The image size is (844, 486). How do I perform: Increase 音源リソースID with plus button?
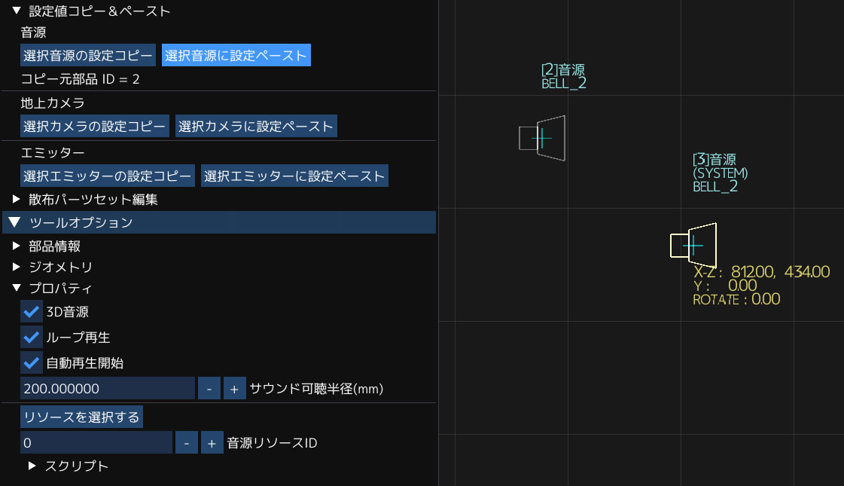pyautogui.click(x=212, y=442)
